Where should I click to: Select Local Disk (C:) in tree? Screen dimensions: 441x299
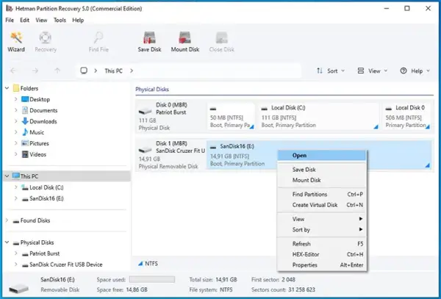point(46,187)
